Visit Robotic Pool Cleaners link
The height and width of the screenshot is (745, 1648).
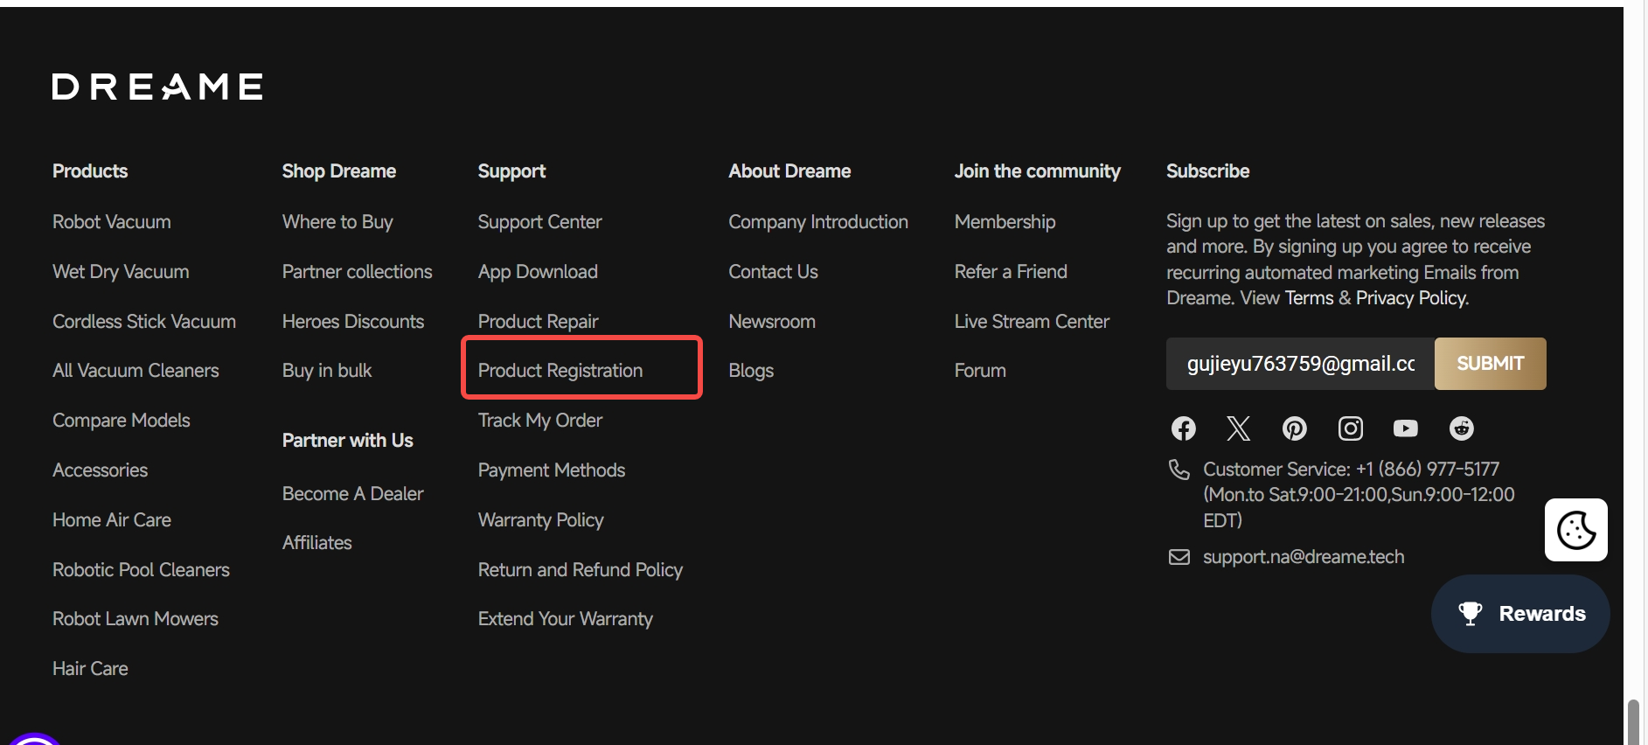(x=141, y=570)
